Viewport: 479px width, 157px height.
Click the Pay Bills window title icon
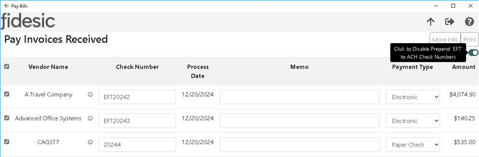click(6, 6)
